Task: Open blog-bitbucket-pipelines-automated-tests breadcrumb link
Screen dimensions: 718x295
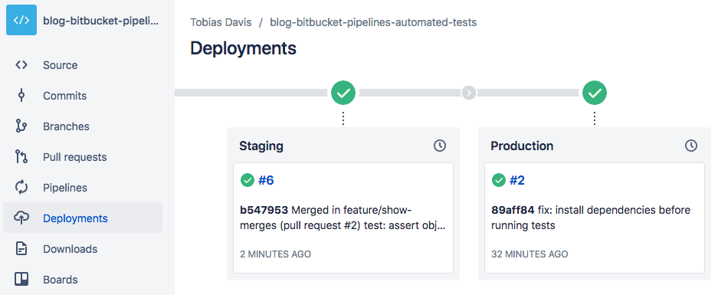Action: coord(373,22)
